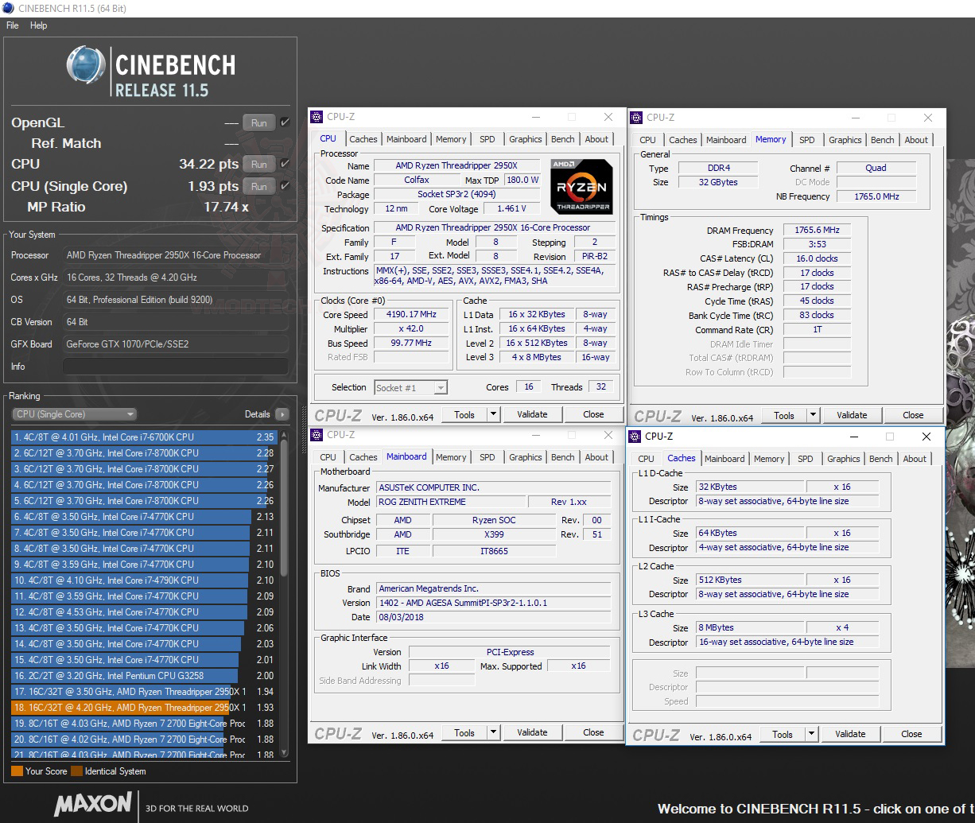Click the MAXON logo at the bottom
This screenshot has height=823, width=975.
(x=93, y=804)
